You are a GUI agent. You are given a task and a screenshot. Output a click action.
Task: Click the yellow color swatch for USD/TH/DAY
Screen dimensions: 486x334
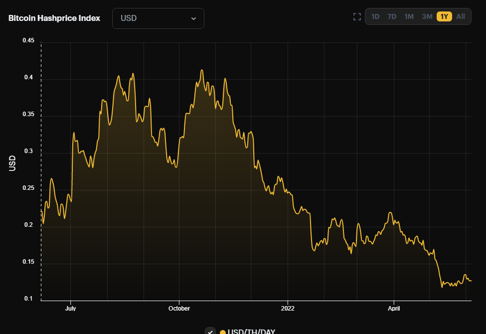point(223,331)
